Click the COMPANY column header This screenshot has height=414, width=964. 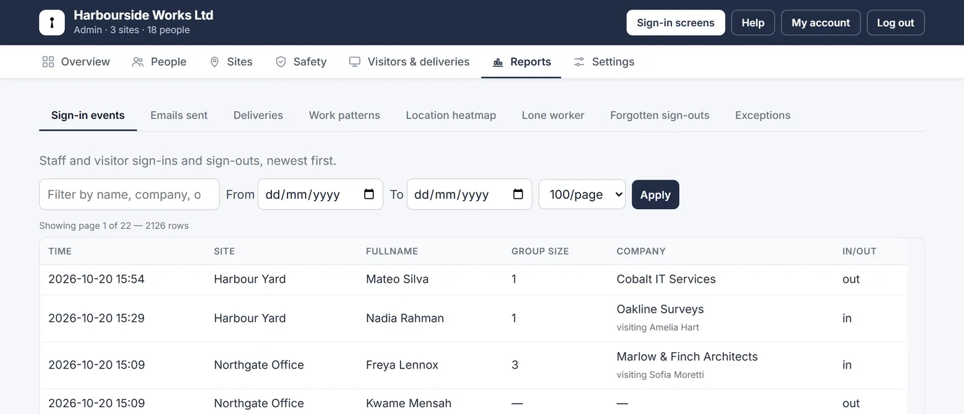[641, 251]
